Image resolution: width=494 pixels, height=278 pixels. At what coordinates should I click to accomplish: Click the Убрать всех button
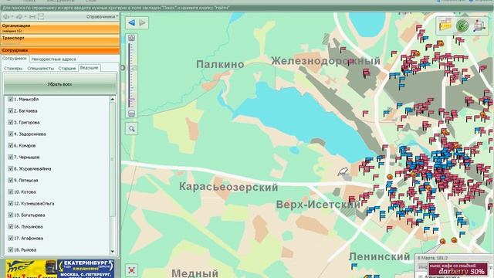click(60, 84)
